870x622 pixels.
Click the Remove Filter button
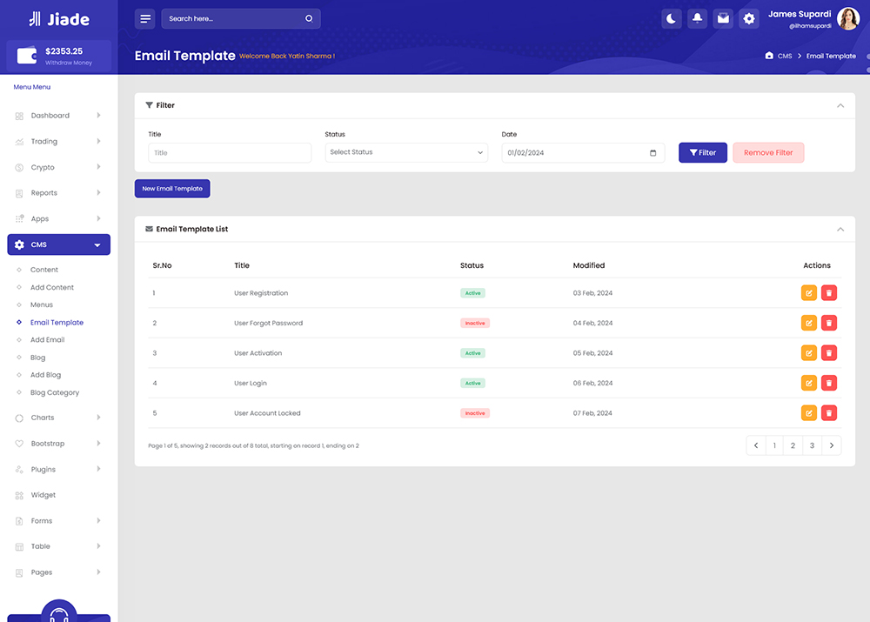(768, 152)
